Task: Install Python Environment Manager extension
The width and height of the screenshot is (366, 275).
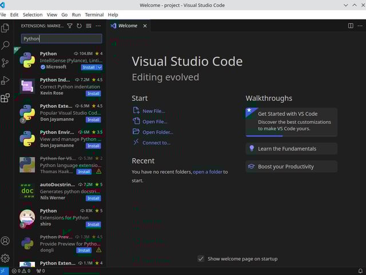Action: [x=93, y=146]
